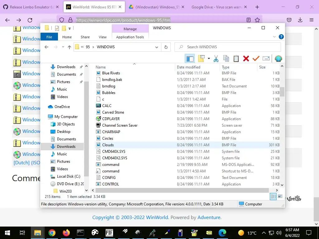The image size is (319, 239).
Task: Click the envelope rename icon in toolbar
Action: click(266, 59)
